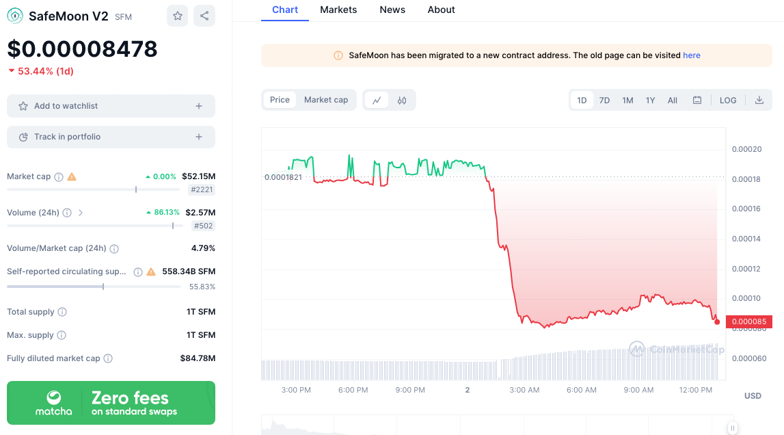Click the circulating supply progress bar
784x435 pixels.
pos(94,287)
